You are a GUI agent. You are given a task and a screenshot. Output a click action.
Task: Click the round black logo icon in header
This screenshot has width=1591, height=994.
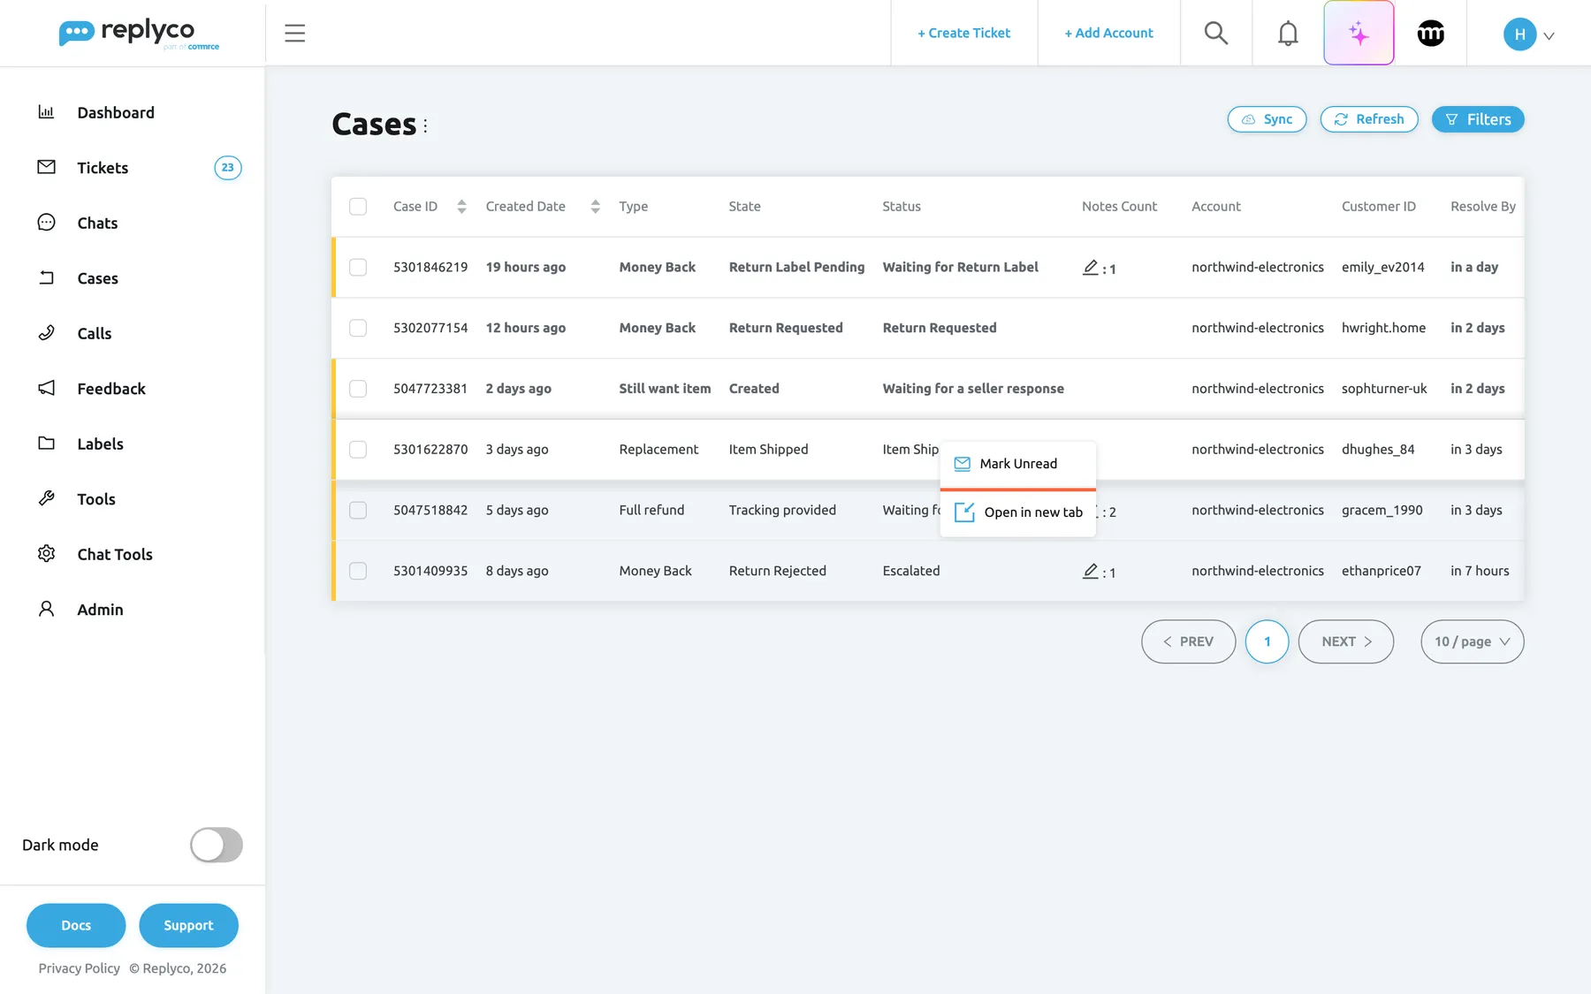pyautogui.click(x=1431, y=34)
